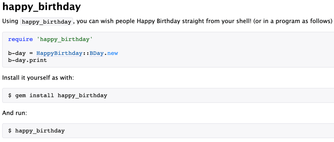The image size is (334, 142).
Task: Click the inline happy_birthday code tag
Action: [x=46, y=22]
